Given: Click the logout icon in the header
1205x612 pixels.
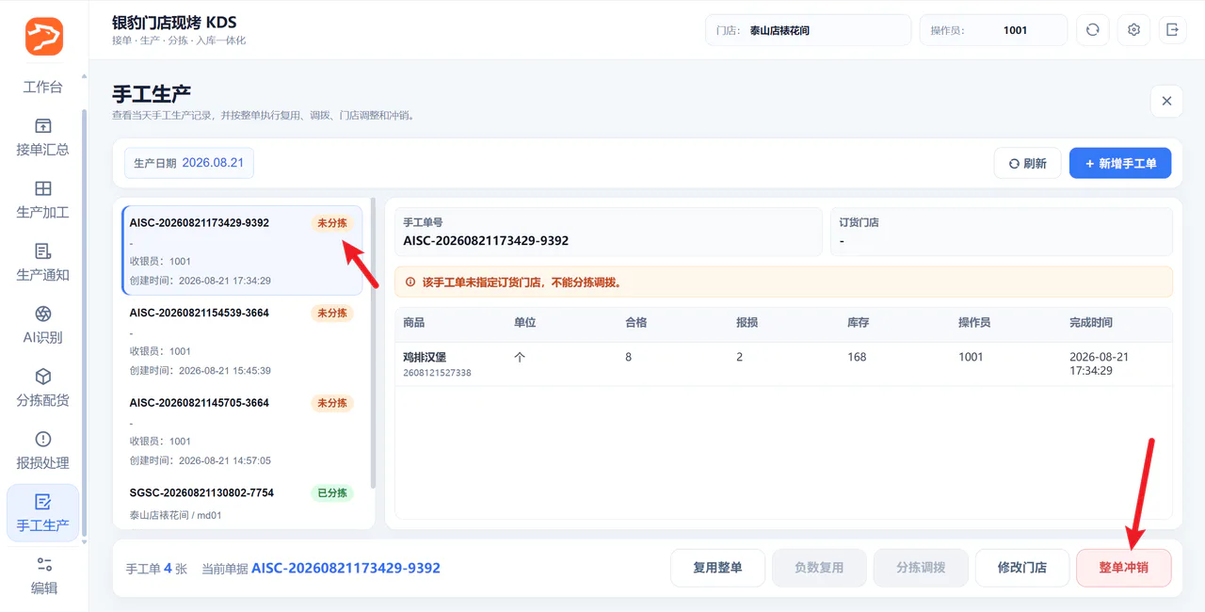Looking at the screenshot, I should point(1172,30).
